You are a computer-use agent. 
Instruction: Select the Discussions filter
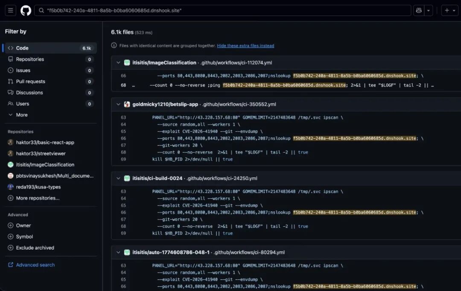pyautogui.click(x=50, y=93)
